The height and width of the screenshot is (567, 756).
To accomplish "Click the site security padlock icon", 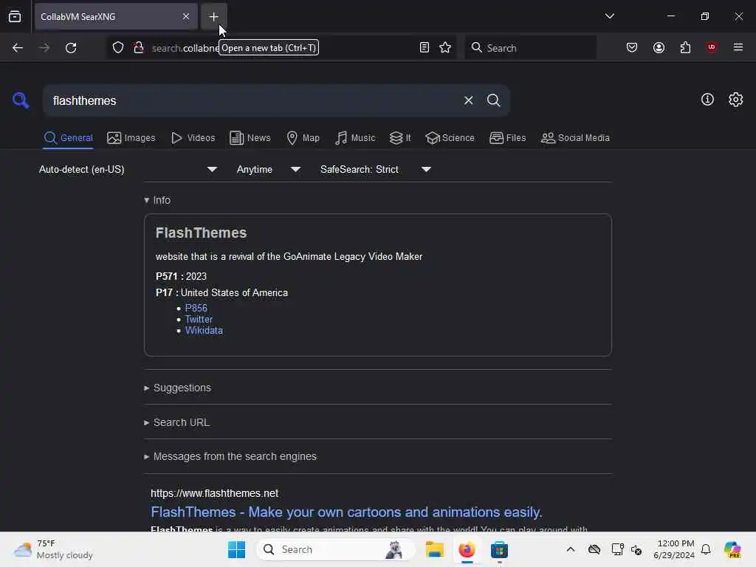I will coord(139,48).
